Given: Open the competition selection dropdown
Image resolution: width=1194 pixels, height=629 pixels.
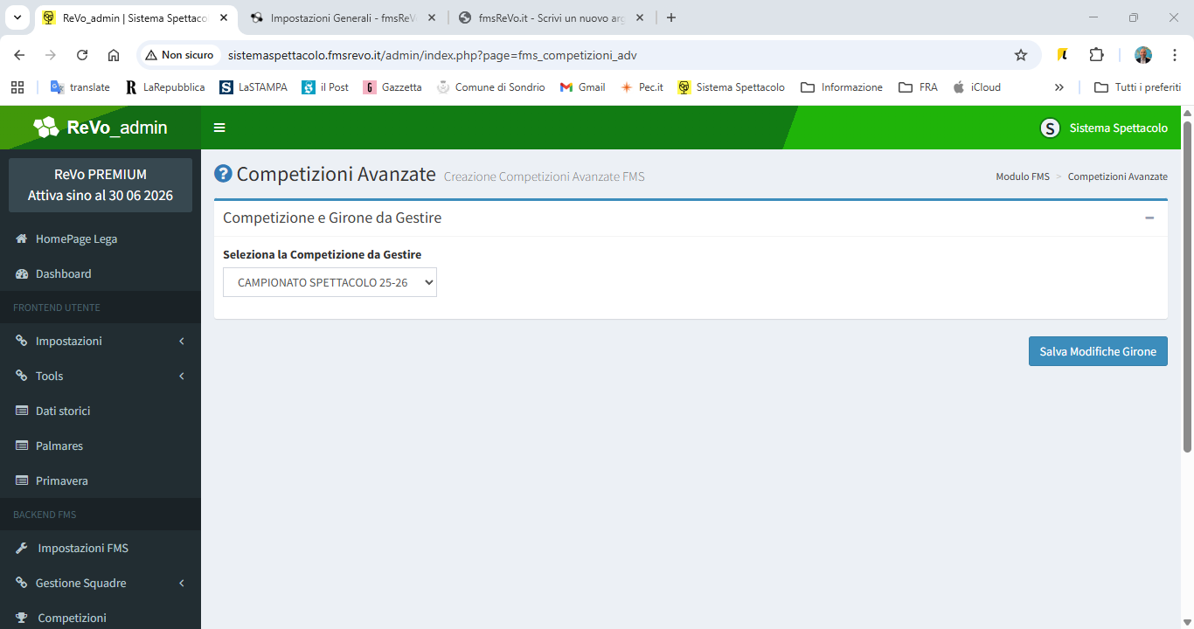Looking at the screenshot, I should [330, 282].
